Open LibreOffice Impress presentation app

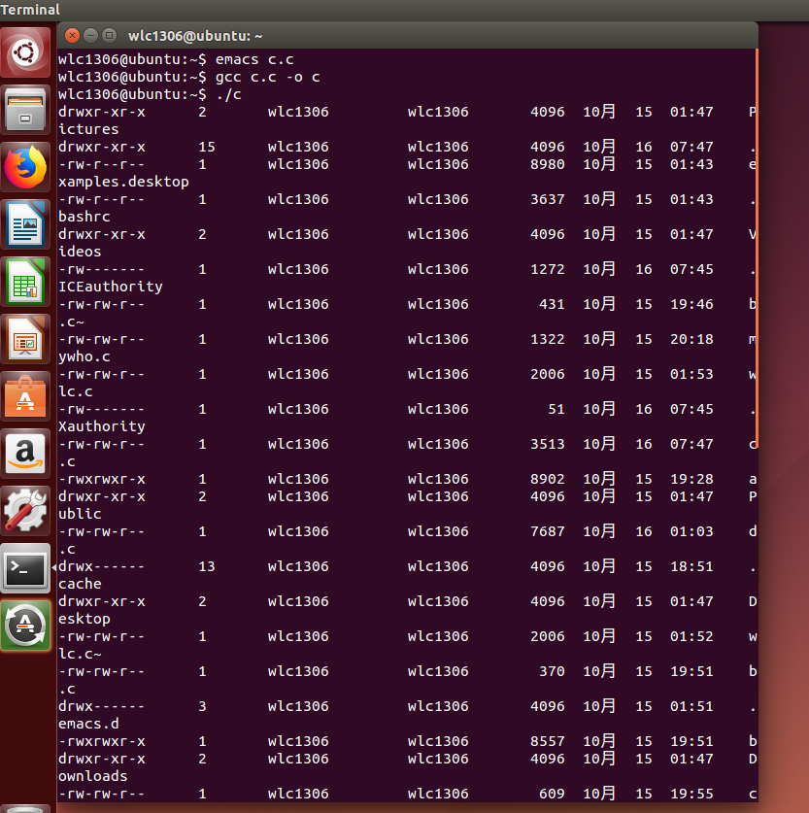(x=25, y=339)
